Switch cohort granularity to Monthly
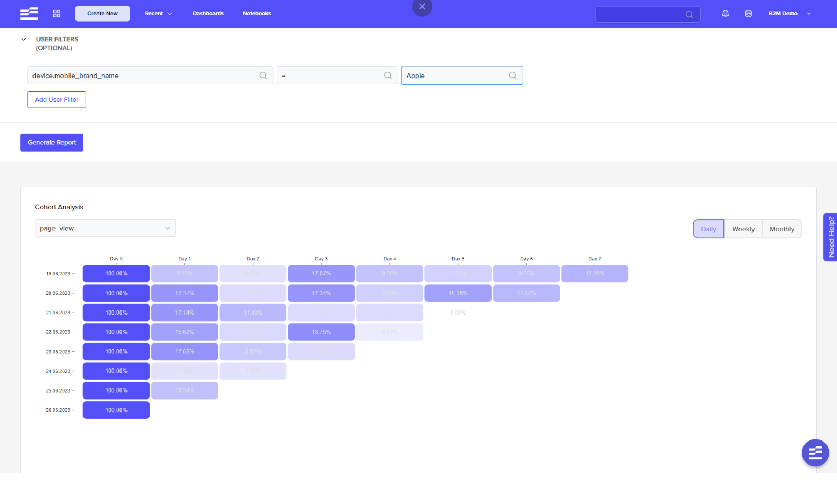The width and height of the screenshot is (837, 495). (x=781, y=229)
